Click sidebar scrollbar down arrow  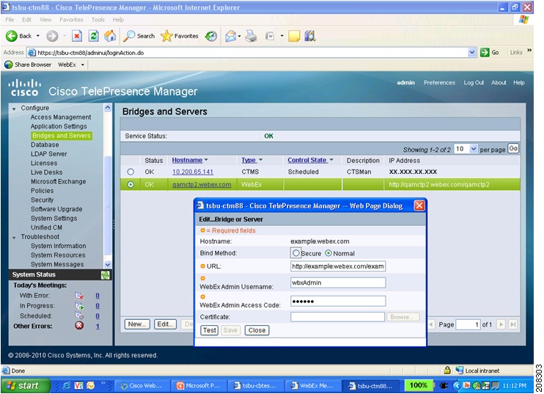point(108,265)
